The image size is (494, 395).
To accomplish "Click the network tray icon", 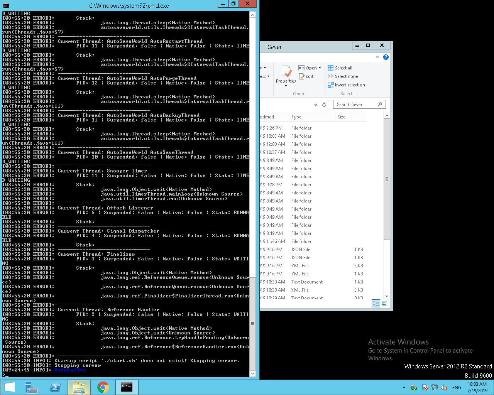I will (435, 387).
